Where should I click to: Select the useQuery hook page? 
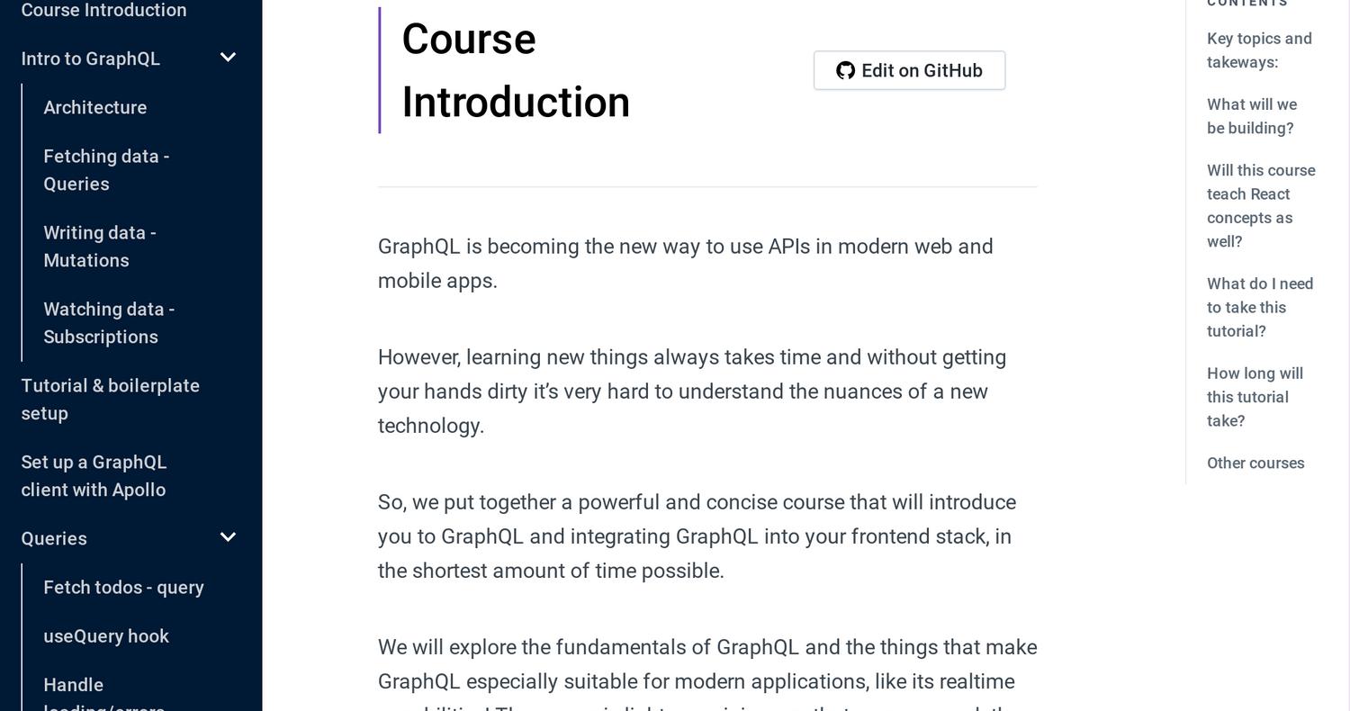point(105,635)
